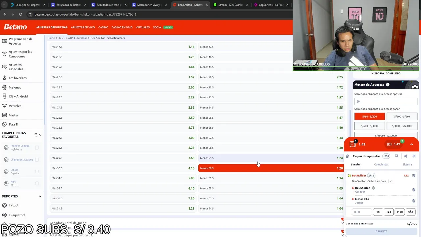
Task: Open Apuestas en Vivo menu
Action: (83, 27)
